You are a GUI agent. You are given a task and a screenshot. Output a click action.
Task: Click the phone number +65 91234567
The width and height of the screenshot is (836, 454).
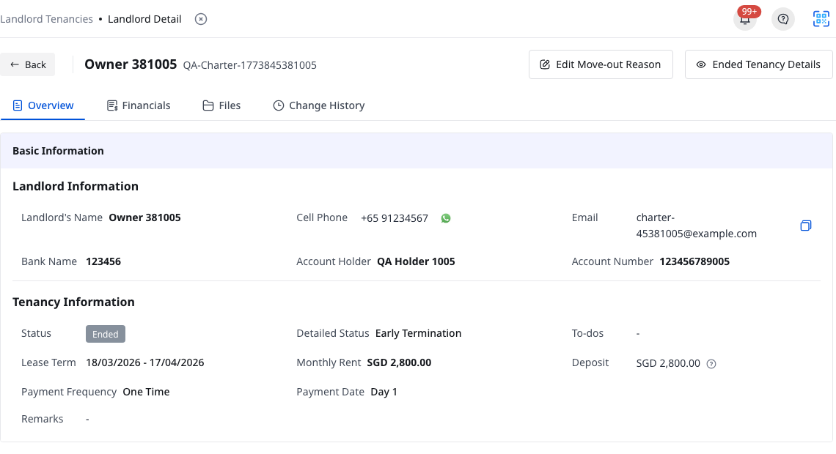(x=395, y=218)
